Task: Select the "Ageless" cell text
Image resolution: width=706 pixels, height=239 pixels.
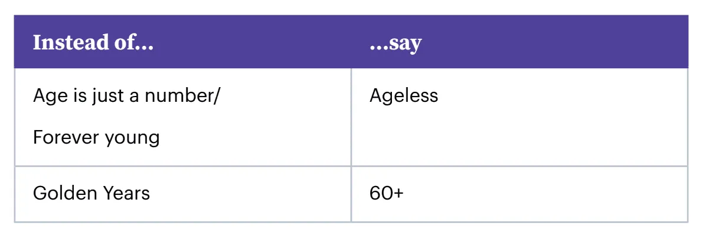Action: click(x=404, y=96)
